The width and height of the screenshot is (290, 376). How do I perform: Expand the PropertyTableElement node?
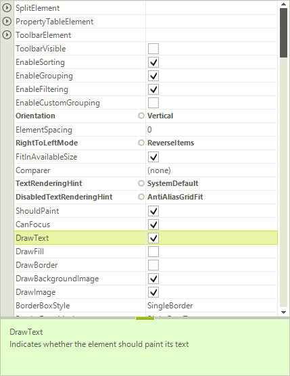click(x=7, y=22)
